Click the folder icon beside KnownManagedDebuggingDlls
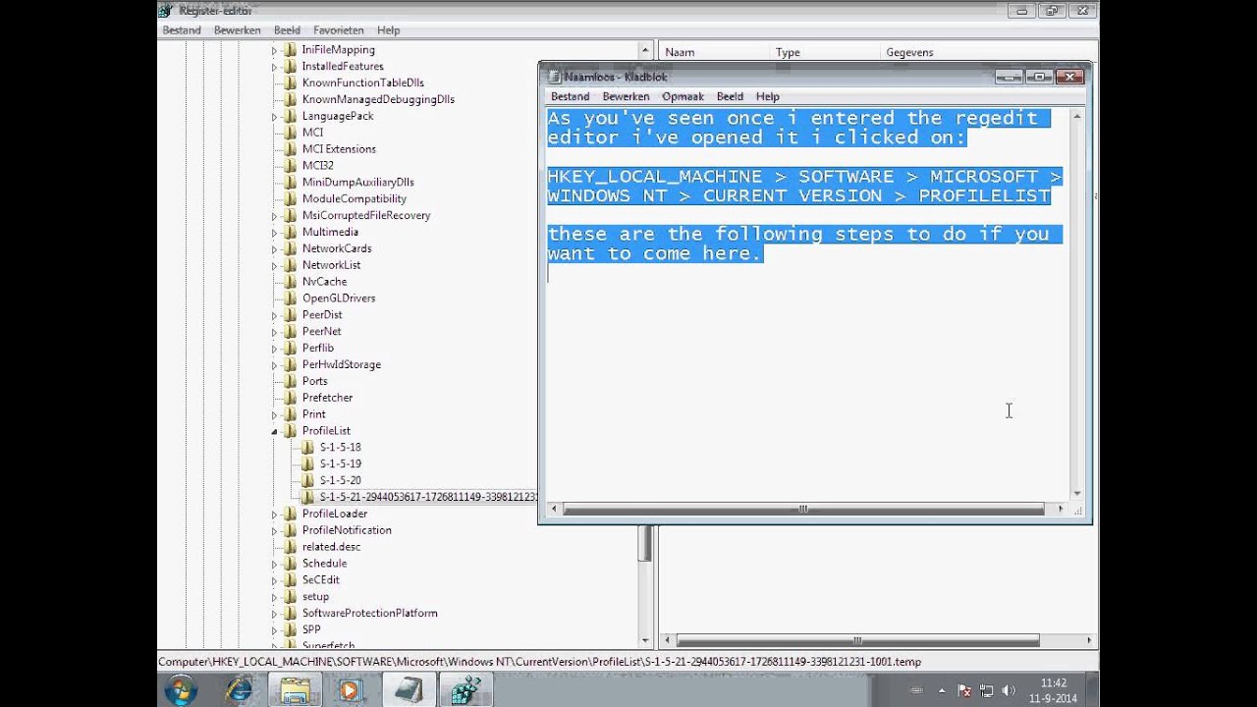Image resolution: width=1257 pixels, height=707 pixels. click(290, 99)
